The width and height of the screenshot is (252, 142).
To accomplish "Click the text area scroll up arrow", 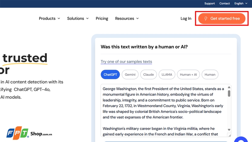I will (x=229, y=87).
